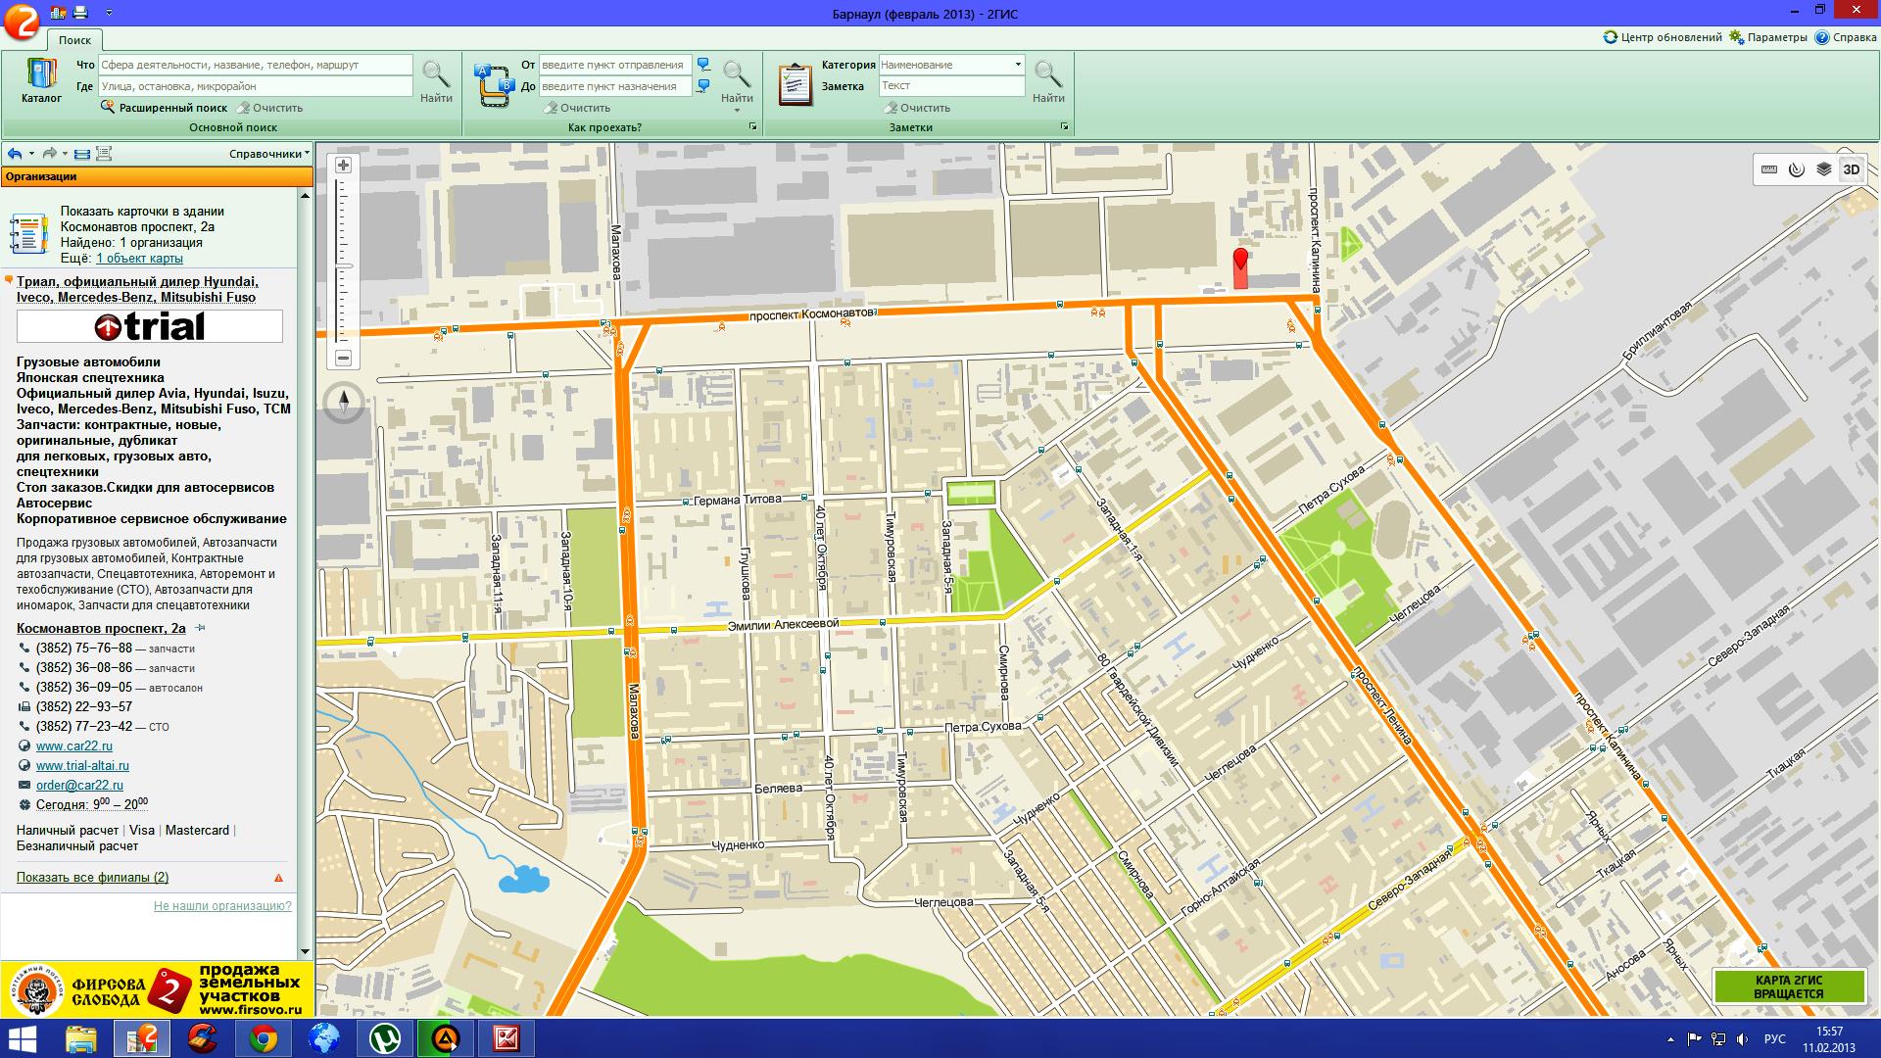Open dropdown arrow next to back button
This screenshot has height=1058, width=1881.
(31, 154)
